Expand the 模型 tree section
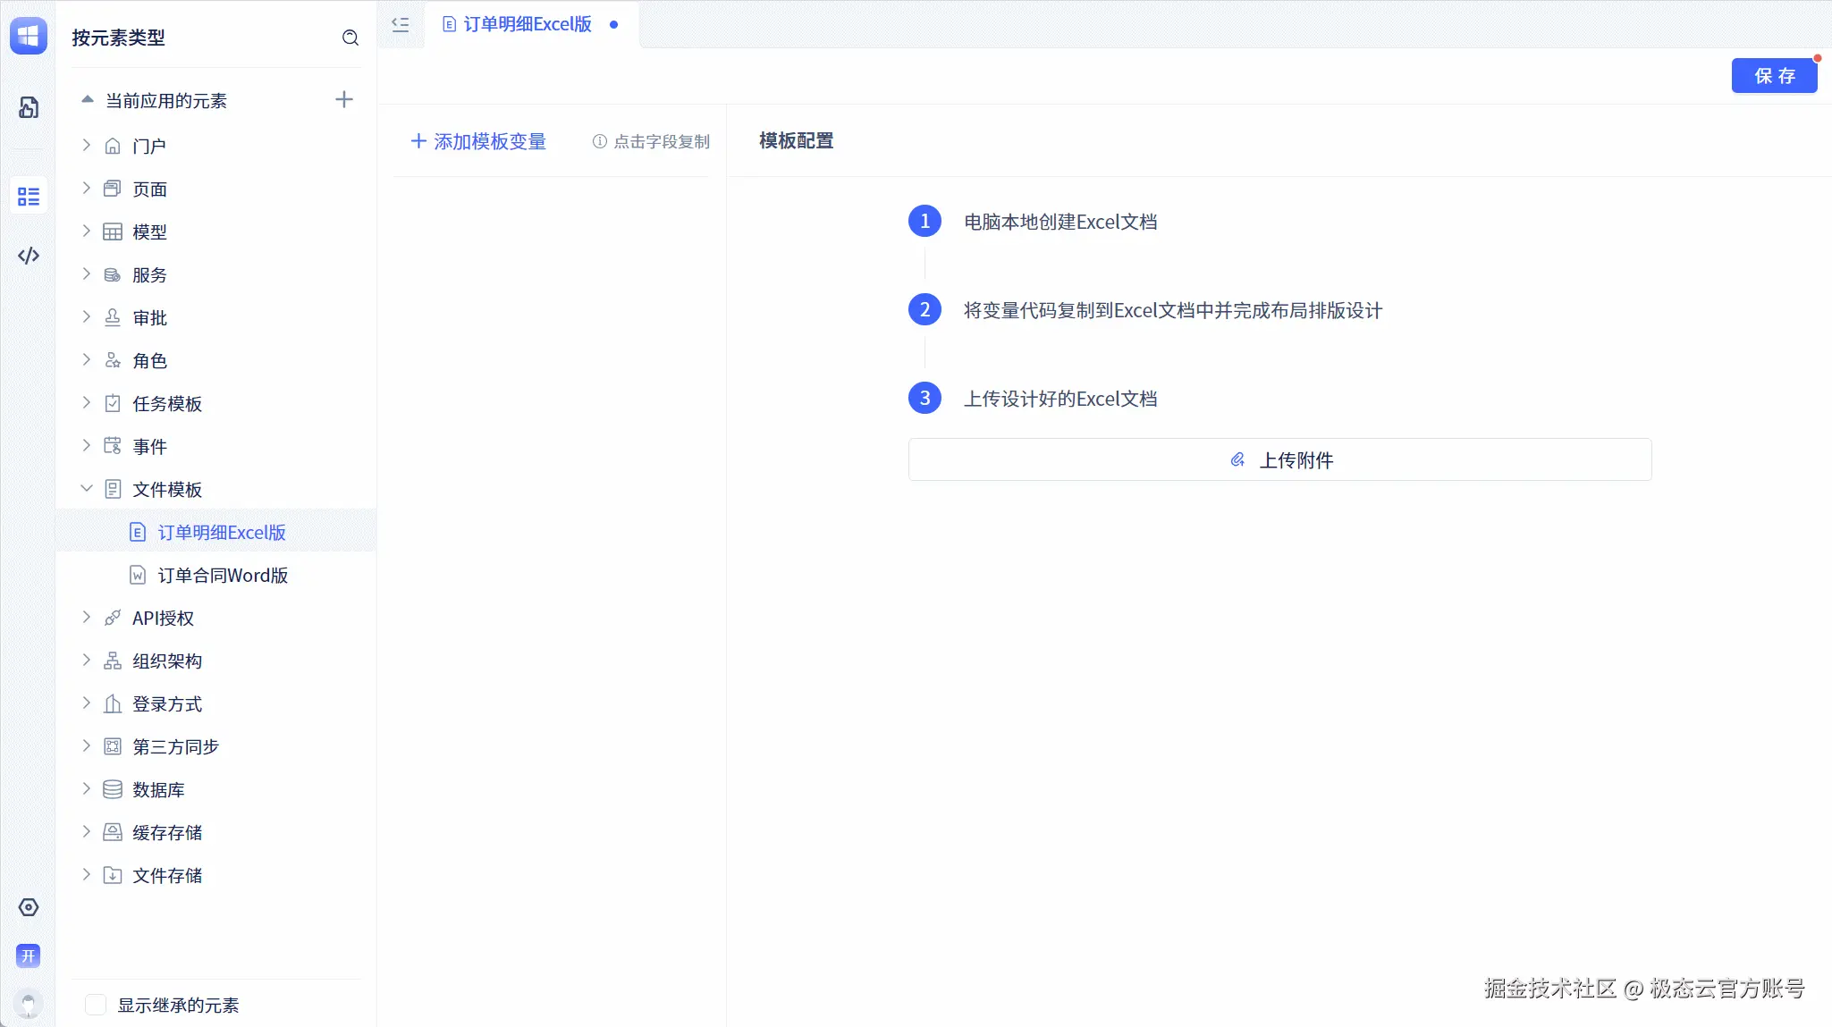 point(85,231)
